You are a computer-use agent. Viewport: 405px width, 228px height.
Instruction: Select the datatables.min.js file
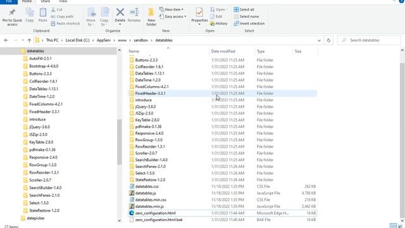222,206
